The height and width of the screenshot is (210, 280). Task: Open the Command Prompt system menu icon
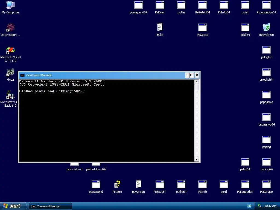click(22, 75)
